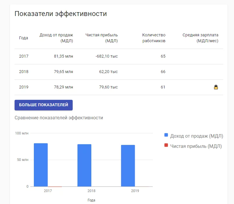The width and height of the screenshot is (234, 204).
Task: Click the 2017 employee count 65
Action: [163, 56]
